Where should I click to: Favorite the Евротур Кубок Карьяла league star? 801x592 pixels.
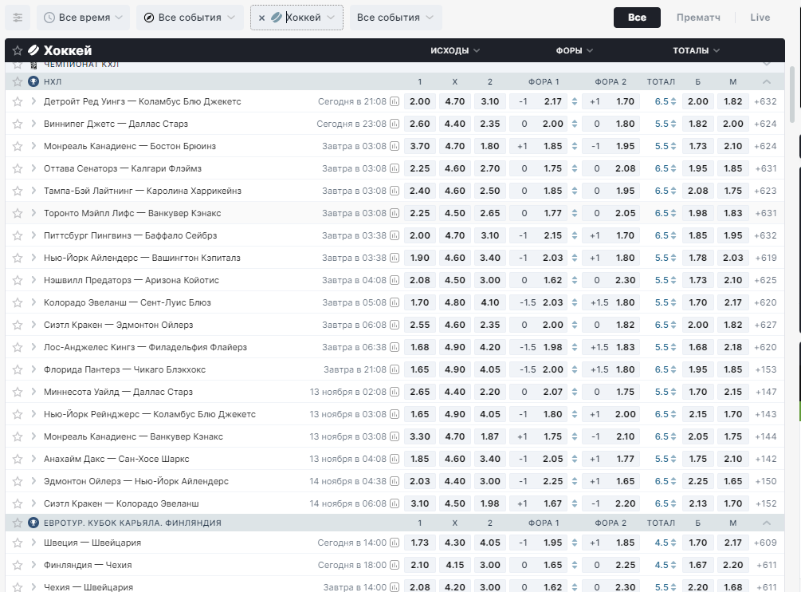pos(18,523)
